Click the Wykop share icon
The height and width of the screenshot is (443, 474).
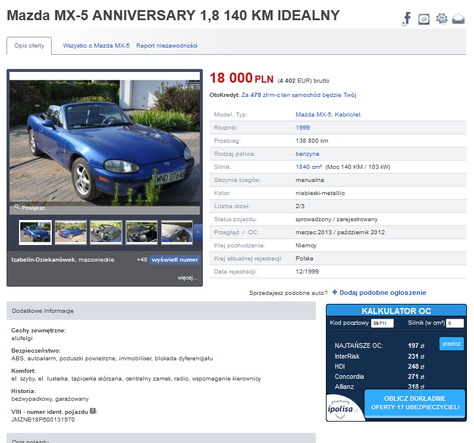(x=424, y=19)
